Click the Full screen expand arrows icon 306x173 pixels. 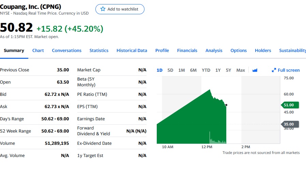(x=274, y=70)
